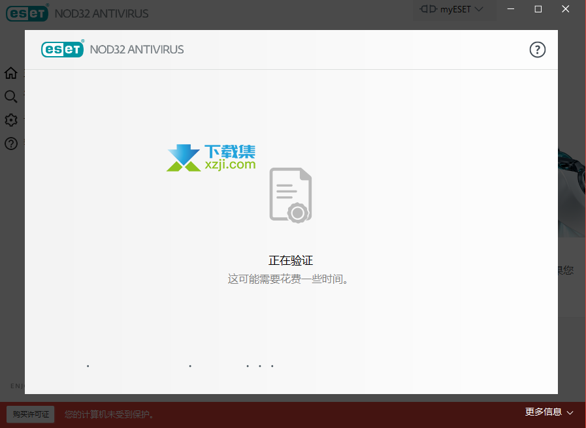586x428 pixels.
Task: Minimize the ESET window
Action: [x=511, y=9]
